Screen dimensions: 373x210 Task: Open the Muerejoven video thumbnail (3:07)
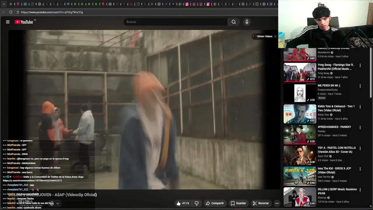pos(300,55)
